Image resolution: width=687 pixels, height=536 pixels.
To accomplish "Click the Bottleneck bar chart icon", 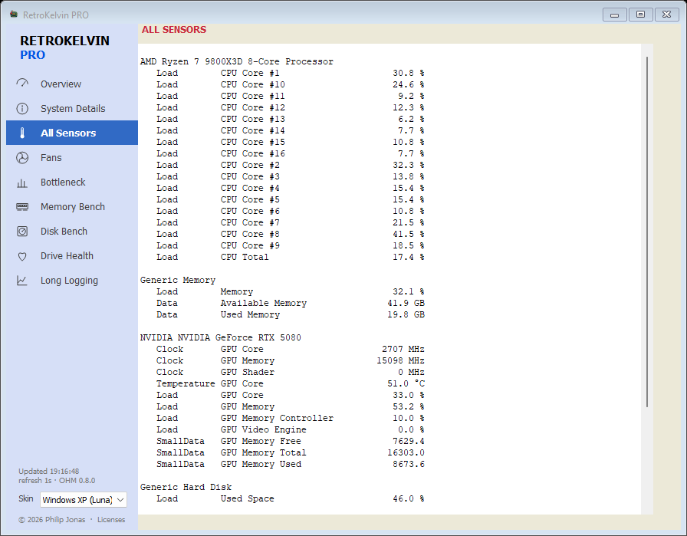I will (22, 183).
